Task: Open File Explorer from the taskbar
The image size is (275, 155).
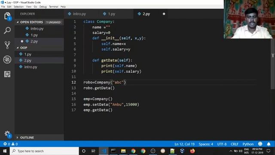Action: pyautogui.click(x=123, y=151)
